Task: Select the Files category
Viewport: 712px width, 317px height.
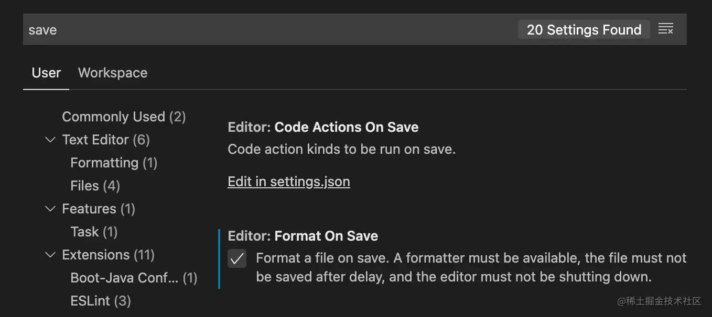Action: 95,186
